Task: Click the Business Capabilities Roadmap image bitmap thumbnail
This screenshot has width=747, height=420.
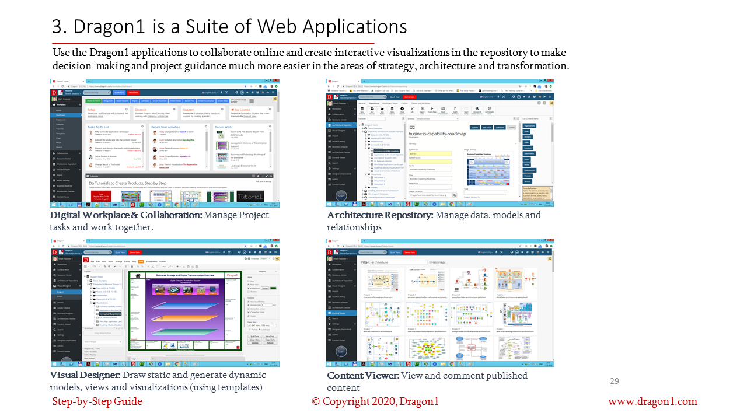Action: [489, 168]
